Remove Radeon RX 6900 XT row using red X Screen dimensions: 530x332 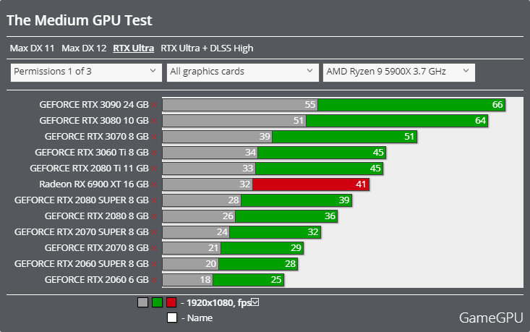(154, 184)
